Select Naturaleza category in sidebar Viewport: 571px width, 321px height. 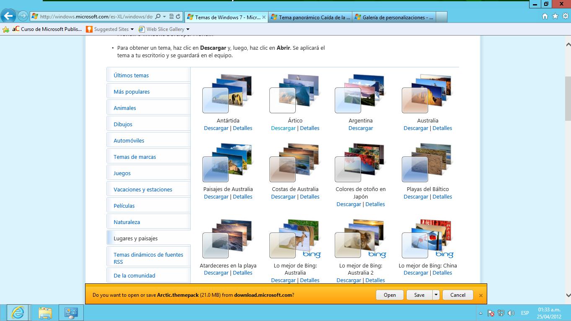click(127, 222)
